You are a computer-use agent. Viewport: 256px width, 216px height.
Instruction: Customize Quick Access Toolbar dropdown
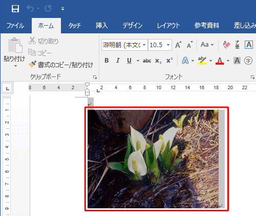point(62,9)
